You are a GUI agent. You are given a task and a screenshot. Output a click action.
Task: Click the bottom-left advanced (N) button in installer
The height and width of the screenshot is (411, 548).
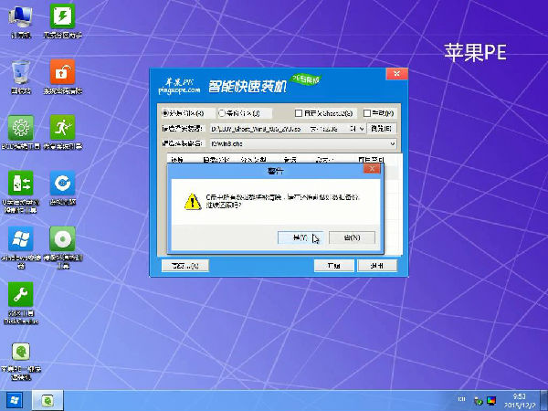[185, 266]
